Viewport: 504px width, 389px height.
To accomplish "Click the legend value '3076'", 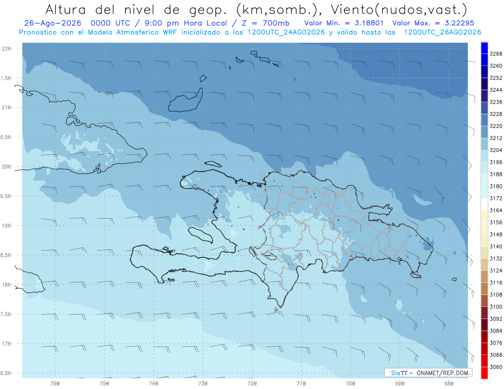I will tap(496, 343).
